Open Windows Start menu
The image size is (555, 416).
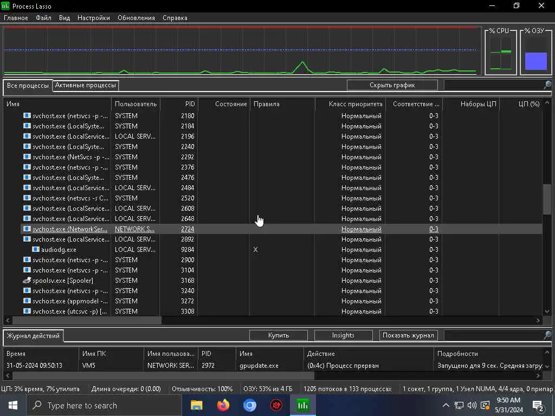pos(13,405)
